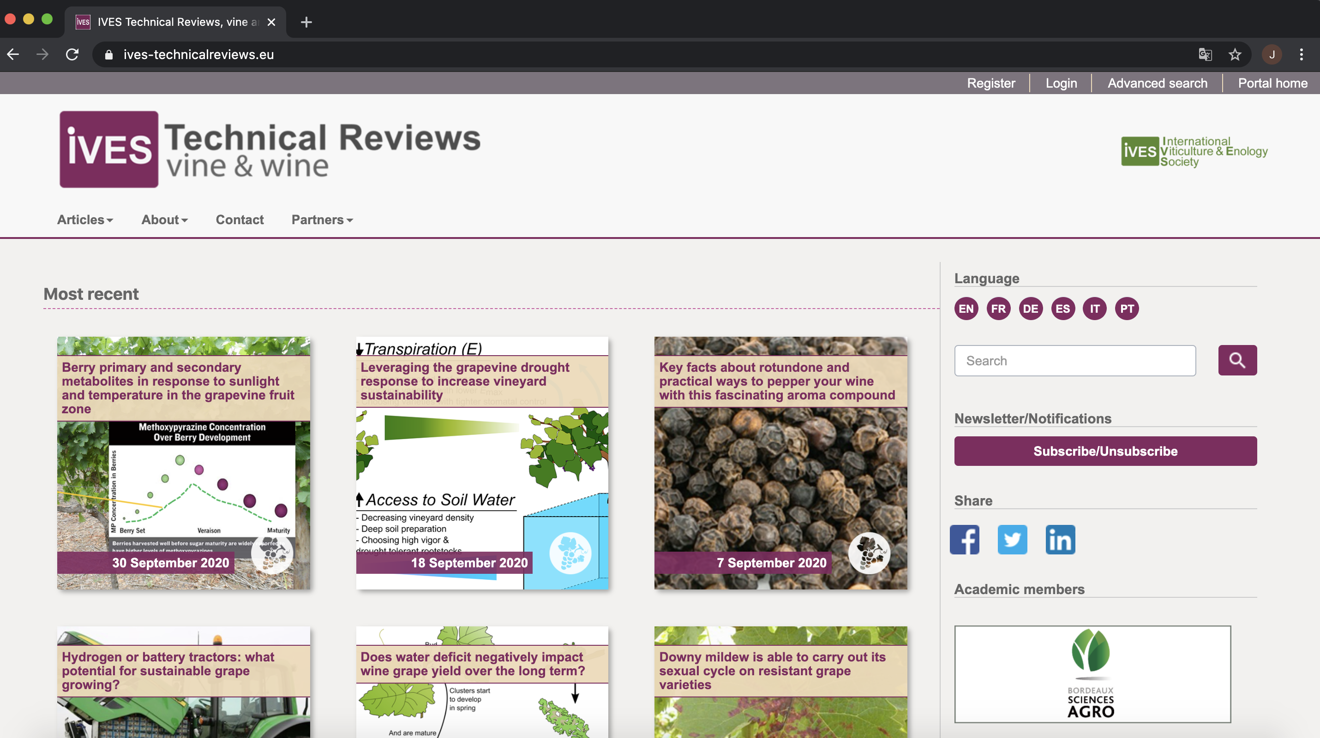The image size is (1320, 738).
Task: Switch language to PT
Action: 1127,308
